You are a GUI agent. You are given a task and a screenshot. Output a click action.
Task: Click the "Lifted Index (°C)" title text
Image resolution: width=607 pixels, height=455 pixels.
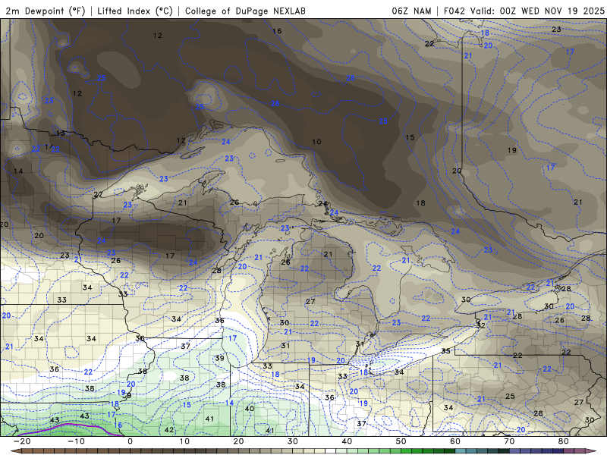[x=135, y=11]
